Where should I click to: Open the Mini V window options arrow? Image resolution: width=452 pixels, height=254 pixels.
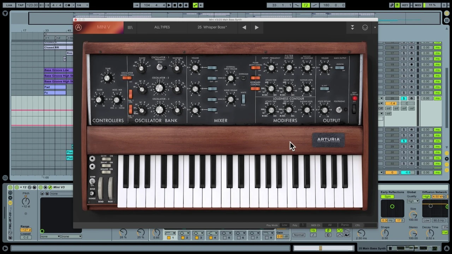(x=375, y=27)
